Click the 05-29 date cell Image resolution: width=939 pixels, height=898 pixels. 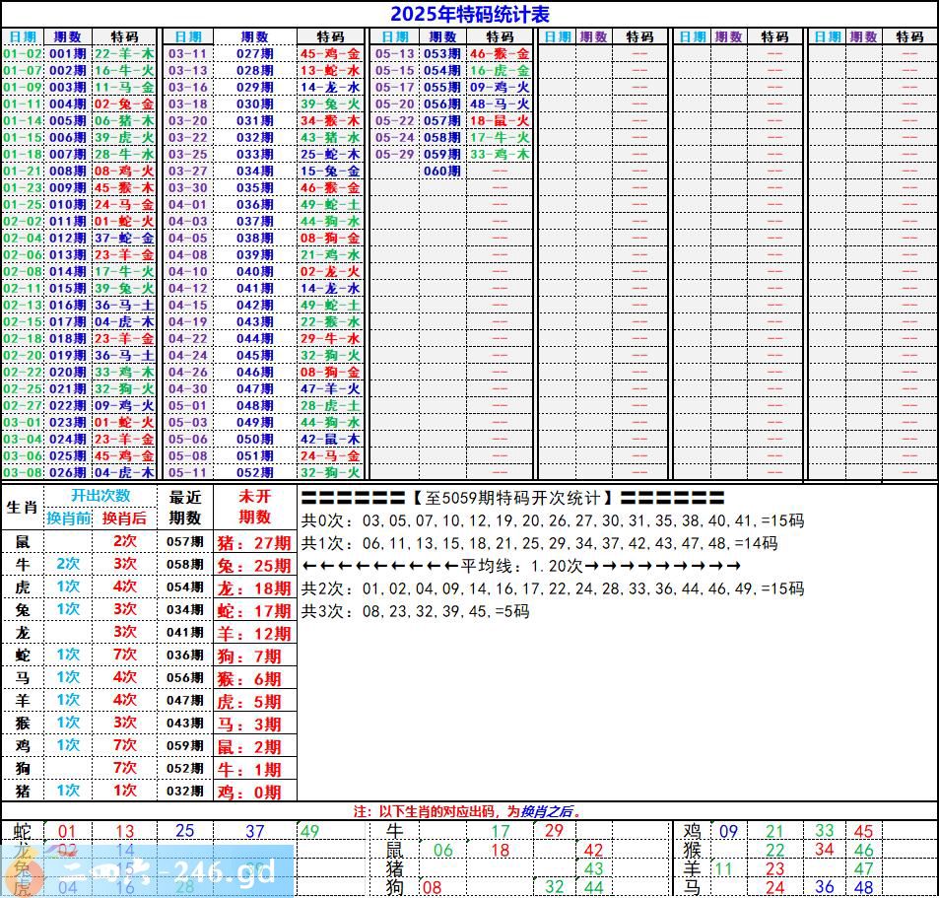pos(394,154)
